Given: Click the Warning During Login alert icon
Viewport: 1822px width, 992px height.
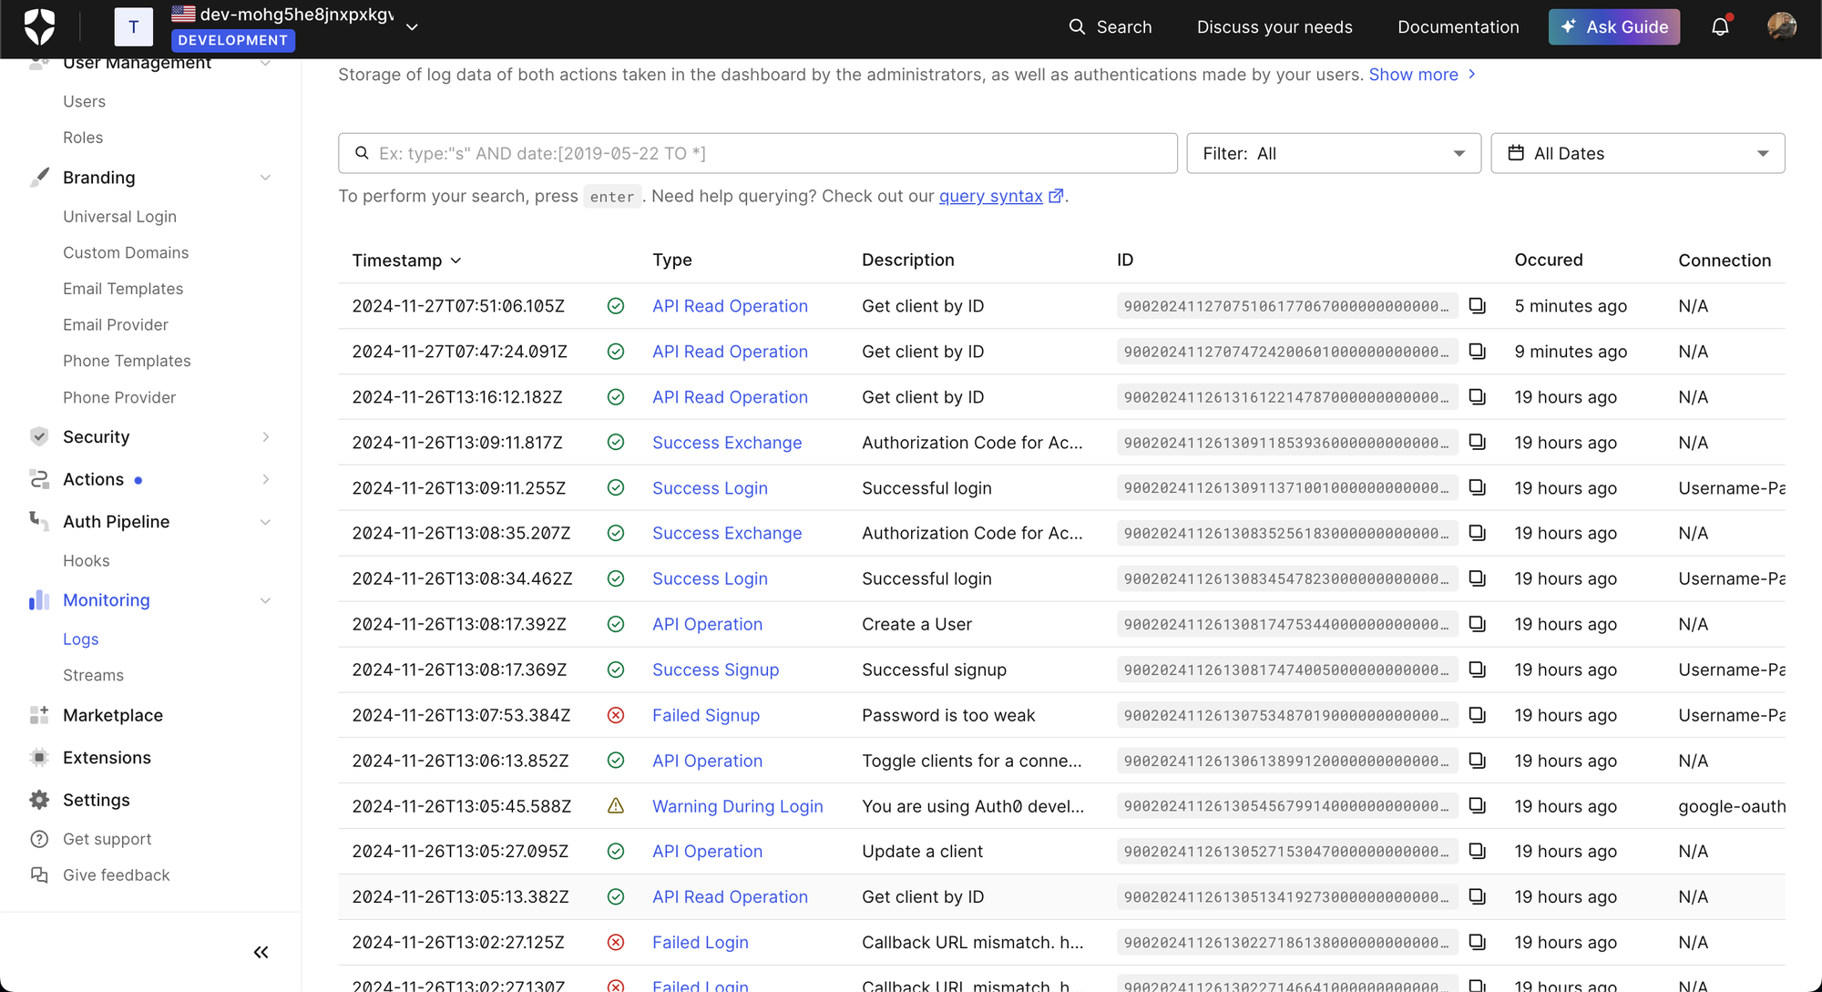Looking at the screenshot, I should [617, 805].
